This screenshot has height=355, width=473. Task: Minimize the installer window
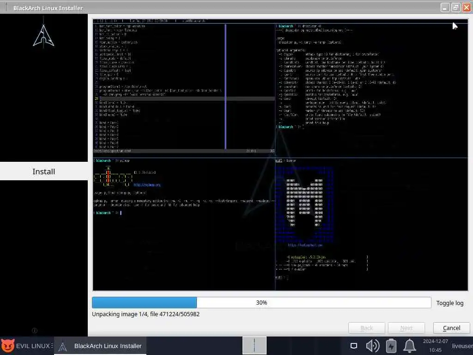click(x=445, y=7)
